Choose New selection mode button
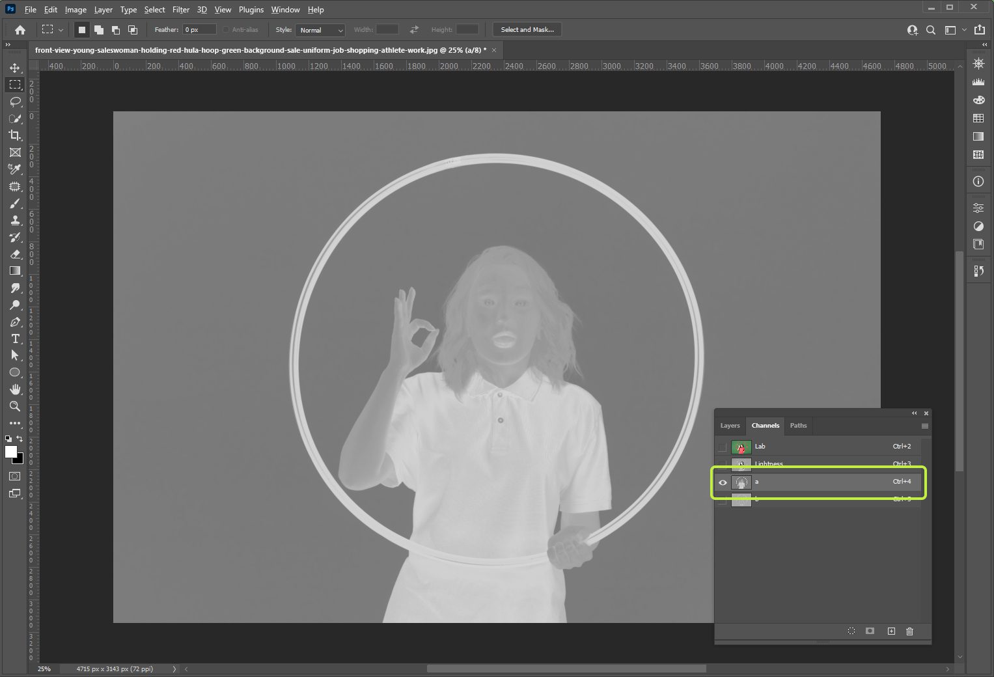 (82, 30)
